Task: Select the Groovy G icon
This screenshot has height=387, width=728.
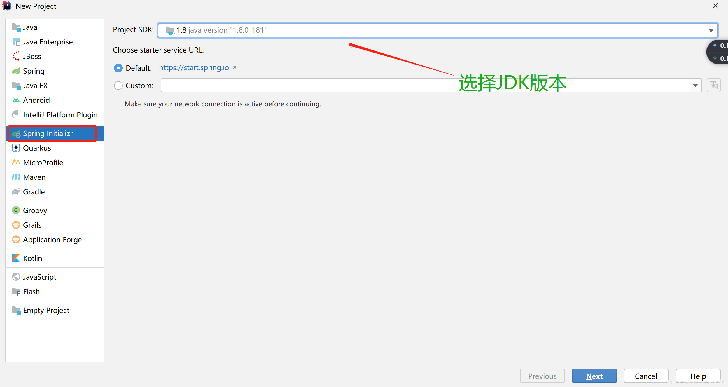Action: 16,210
